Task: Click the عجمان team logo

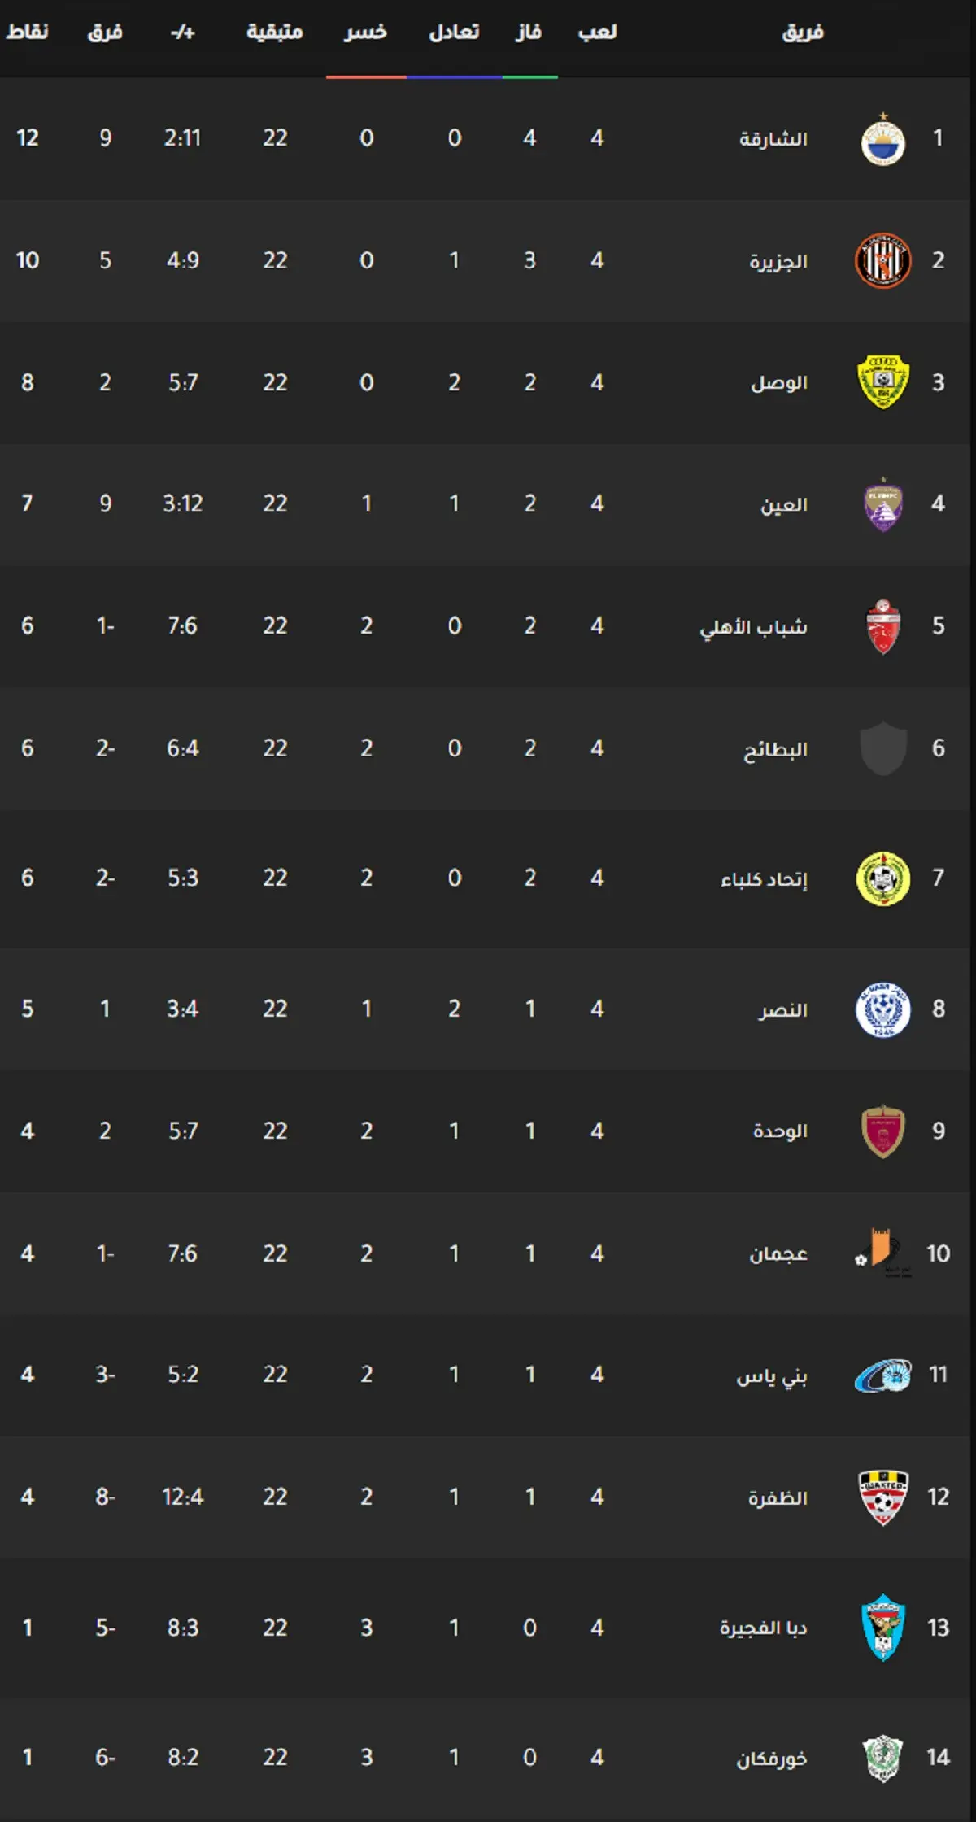Action: pyautogui.click(x=883, y=1253)
